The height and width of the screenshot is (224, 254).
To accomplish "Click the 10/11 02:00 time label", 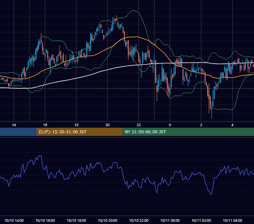I will pyautogui.click(x=201, y=220).
